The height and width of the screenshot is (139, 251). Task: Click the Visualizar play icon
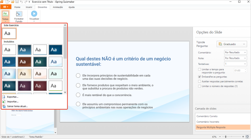tap(34, 14)
